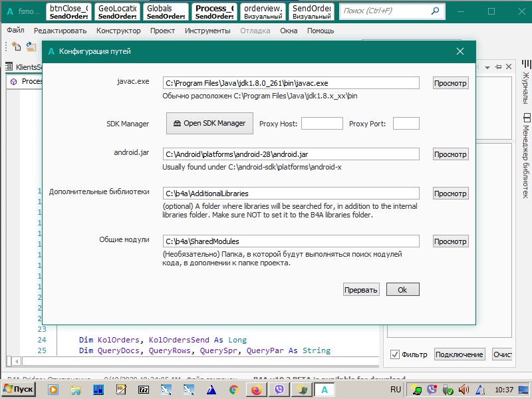Click the Viber taskbar icon
532x399 pixels.
[279, 390]
